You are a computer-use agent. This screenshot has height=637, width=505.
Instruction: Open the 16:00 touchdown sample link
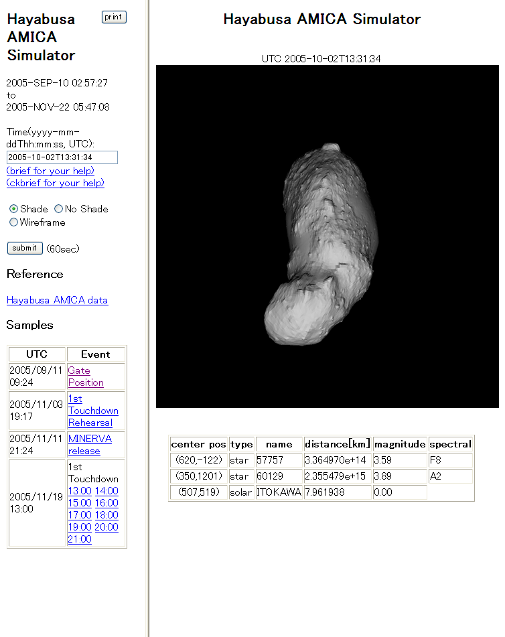click(x=106, y=503)
